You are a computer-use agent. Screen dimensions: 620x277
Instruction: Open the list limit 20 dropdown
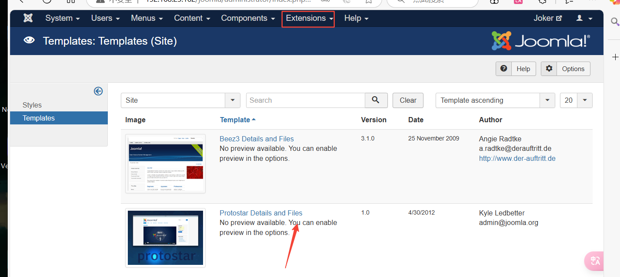(576, 100)
